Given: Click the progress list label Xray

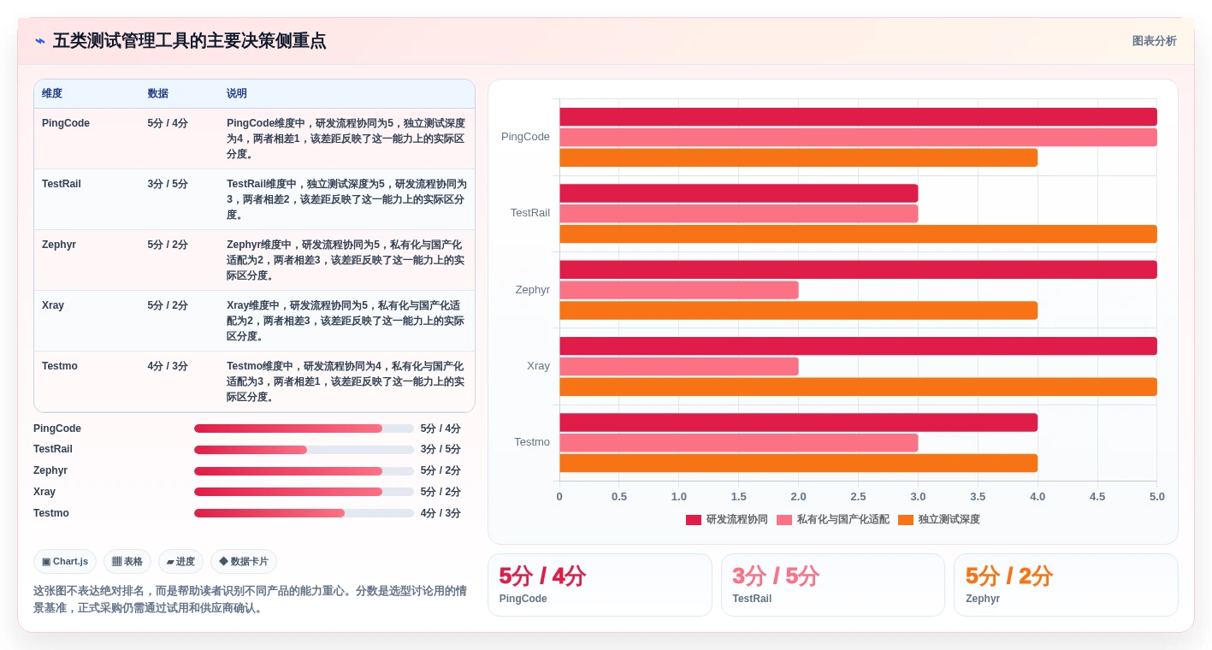Looking at the screenshot, I should pyautogui.click(x=44, y=492).
